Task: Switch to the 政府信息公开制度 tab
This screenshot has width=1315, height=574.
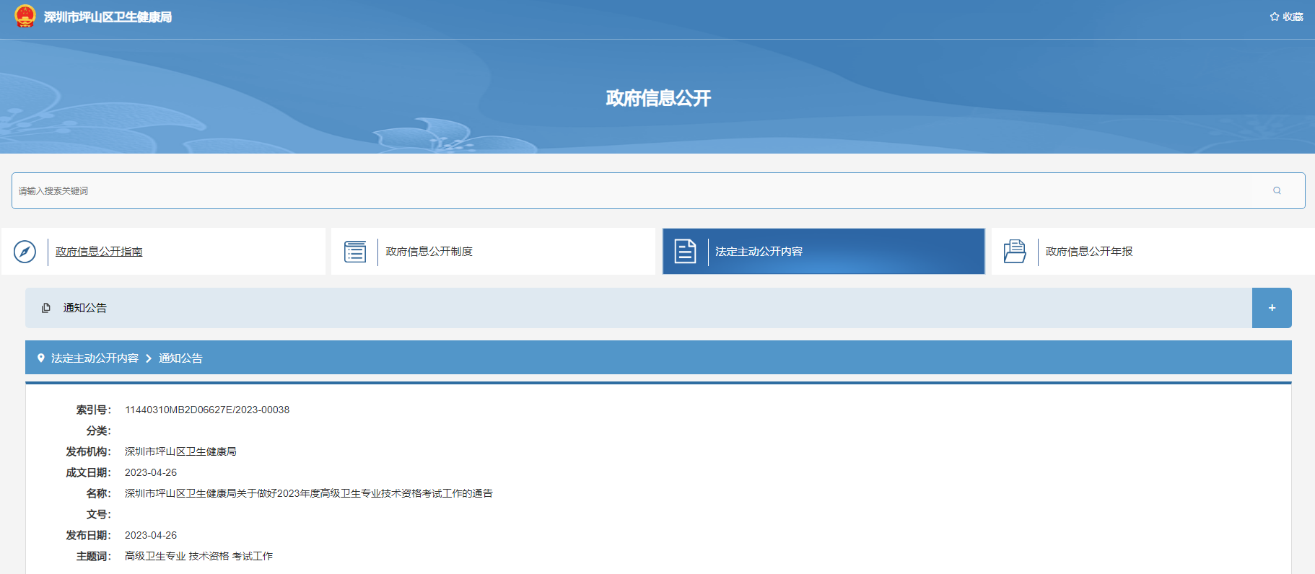Action: coord(493,252)
